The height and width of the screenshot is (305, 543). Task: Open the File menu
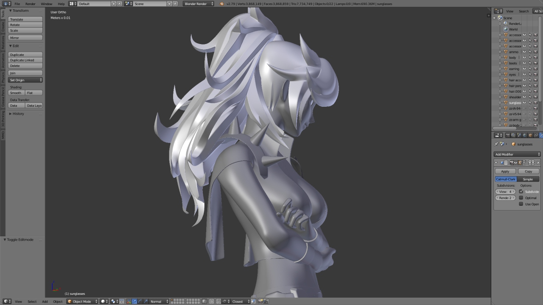coord(17,4)
